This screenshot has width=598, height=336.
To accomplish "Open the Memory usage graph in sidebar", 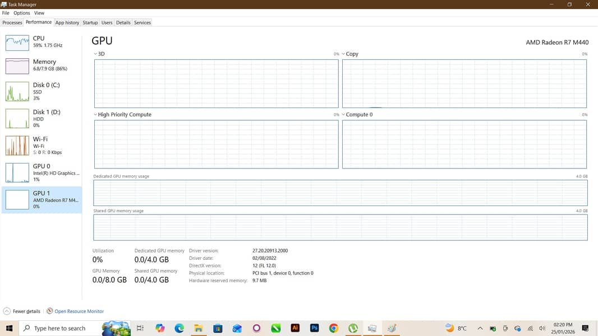I will (x=17, y=66).
